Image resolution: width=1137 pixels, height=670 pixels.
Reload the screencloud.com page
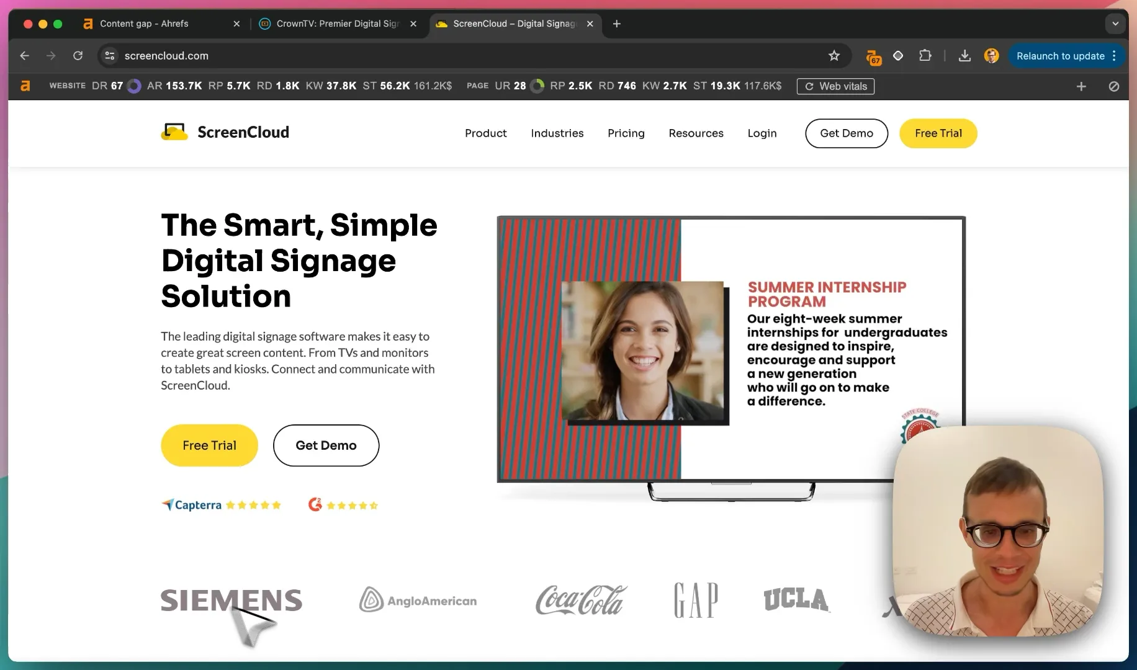tap(78, 56)
